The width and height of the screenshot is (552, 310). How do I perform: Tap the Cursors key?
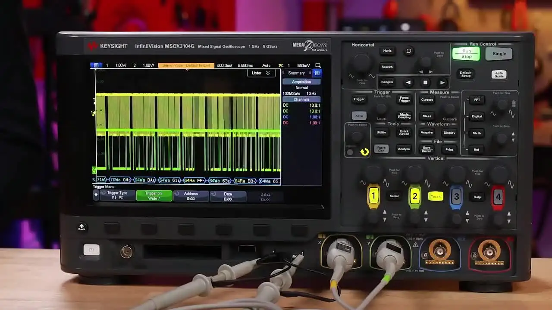coord(427,99)
